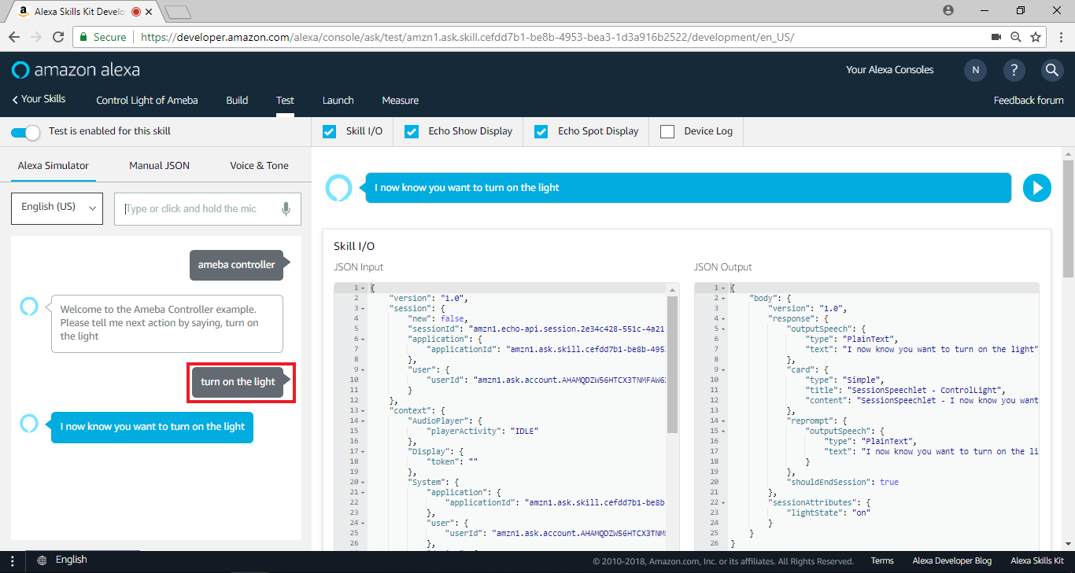Collapse the session fold arrow in JSON Input
Viewport: 1075px width, 573px height.
coord(362,309)
